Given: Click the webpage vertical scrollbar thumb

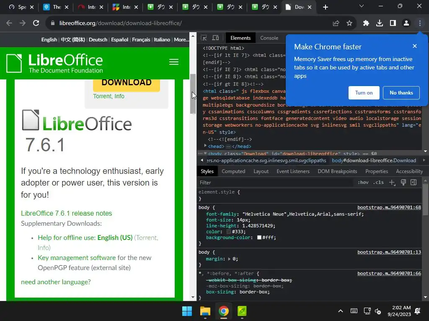Looking at the screenshot, I should (x=193, y=94).
